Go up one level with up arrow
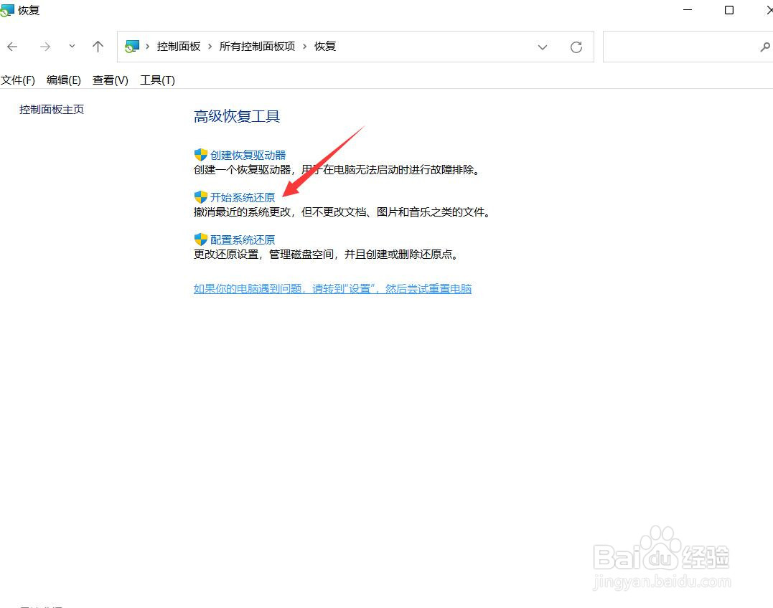The image size is (773, 608). click(x=98, y=47)
